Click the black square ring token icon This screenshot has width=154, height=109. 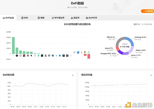[67, 56]
